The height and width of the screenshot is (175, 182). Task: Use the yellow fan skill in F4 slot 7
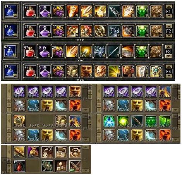click(114, 71)
